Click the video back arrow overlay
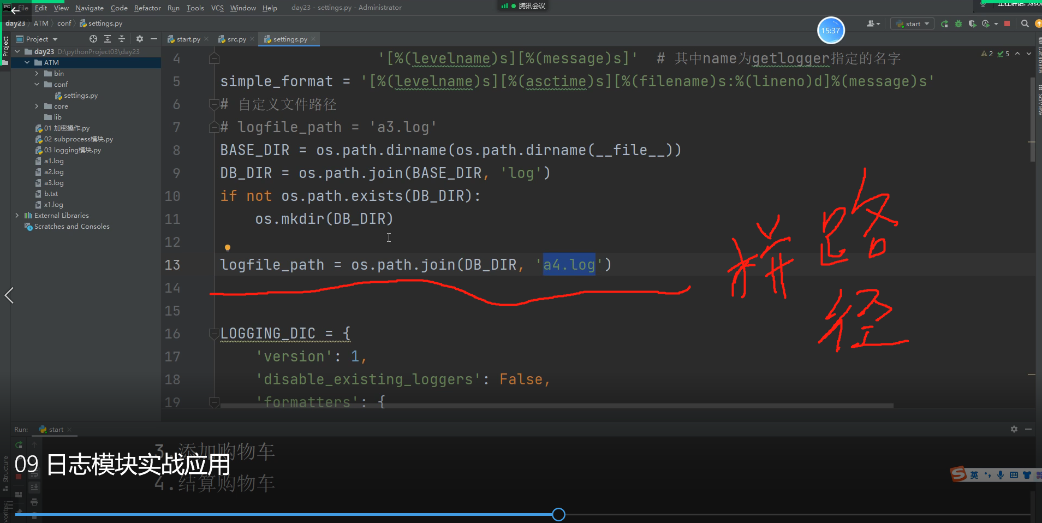 point(14,10)
